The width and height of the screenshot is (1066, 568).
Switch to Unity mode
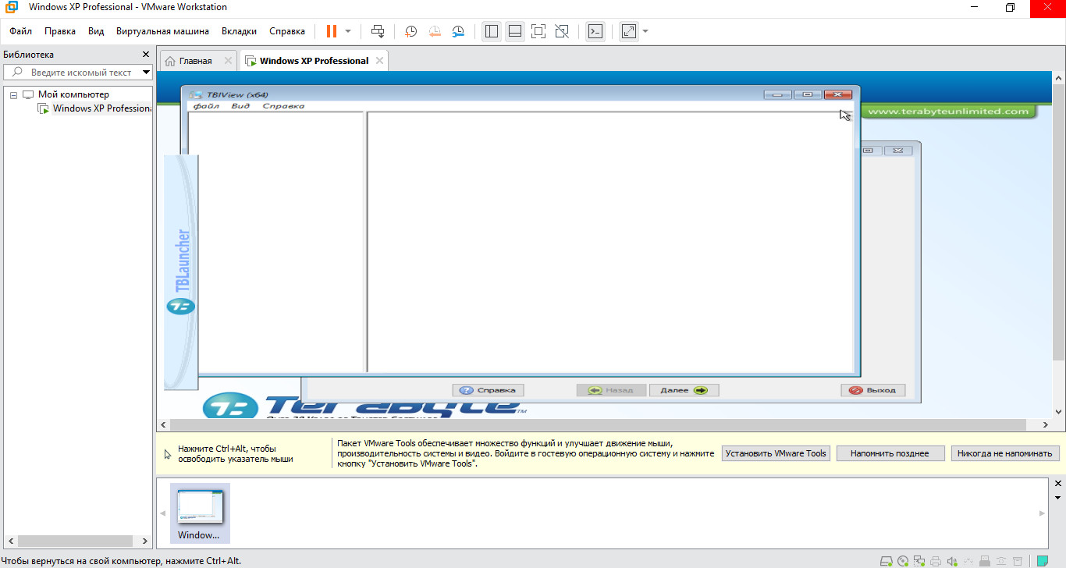pyautogui.click(x=562, y=31)
